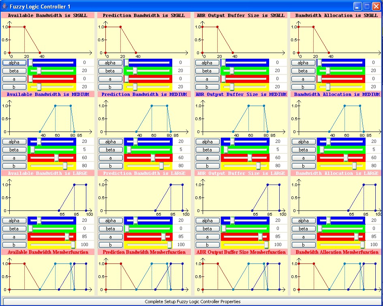Image resolution: width=383 pixels, height=306 pixels.
Task: Click the a button under ABR Output Buffer SMALL
Action: point(207,79)
